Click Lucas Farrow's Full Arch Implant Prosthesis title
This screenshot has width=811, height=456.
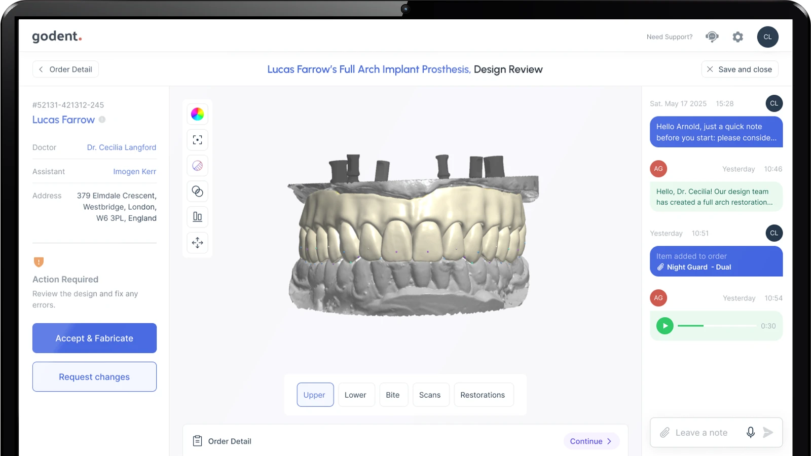point(369,69)
